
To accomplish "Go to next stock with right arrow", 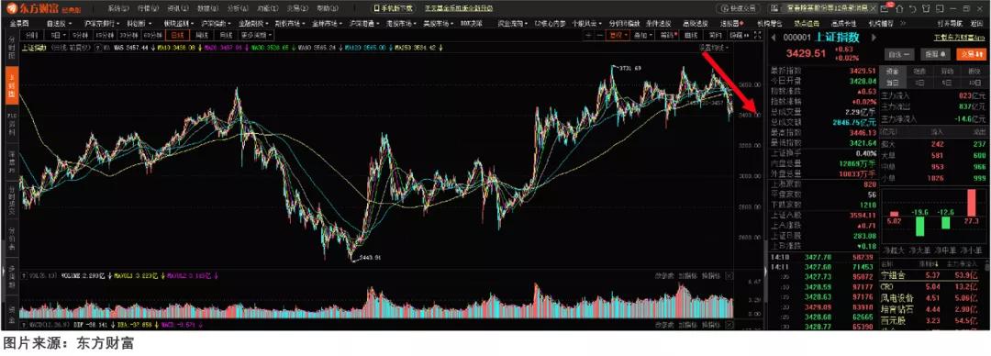I will point(874,38).
